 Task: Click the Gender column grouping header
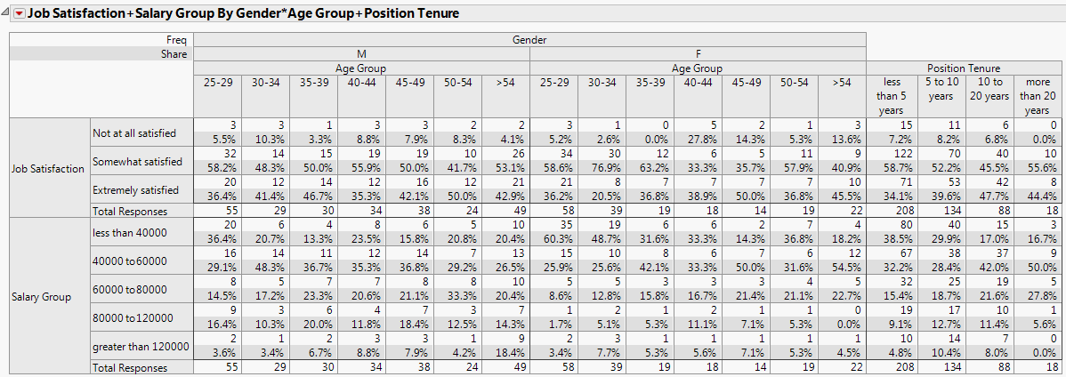(x=529, y=40)
